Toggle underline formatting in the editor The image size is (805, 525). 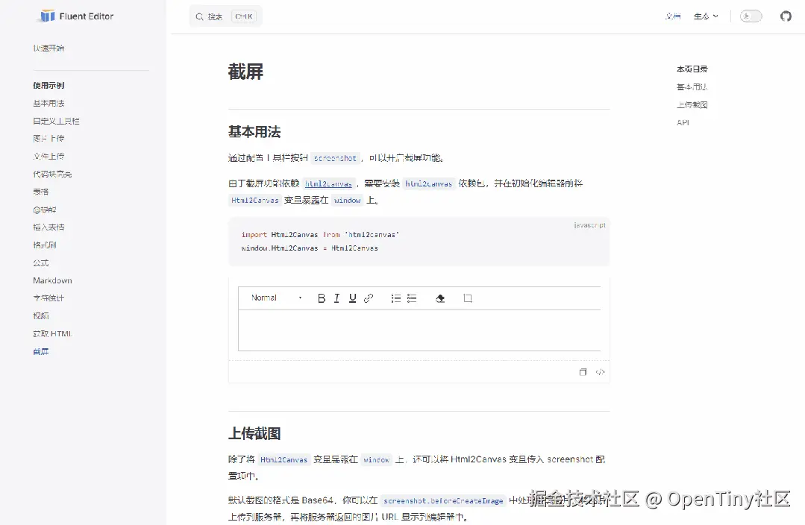[351, 298]
